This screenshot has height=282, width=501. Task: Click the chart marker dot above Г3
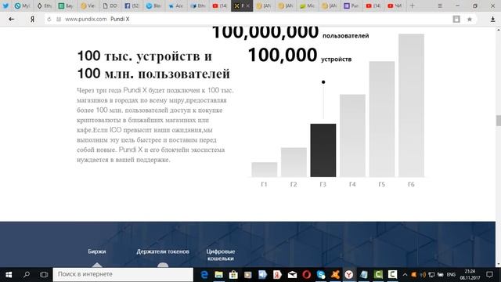pyautogui.click(x=323, y=82)
